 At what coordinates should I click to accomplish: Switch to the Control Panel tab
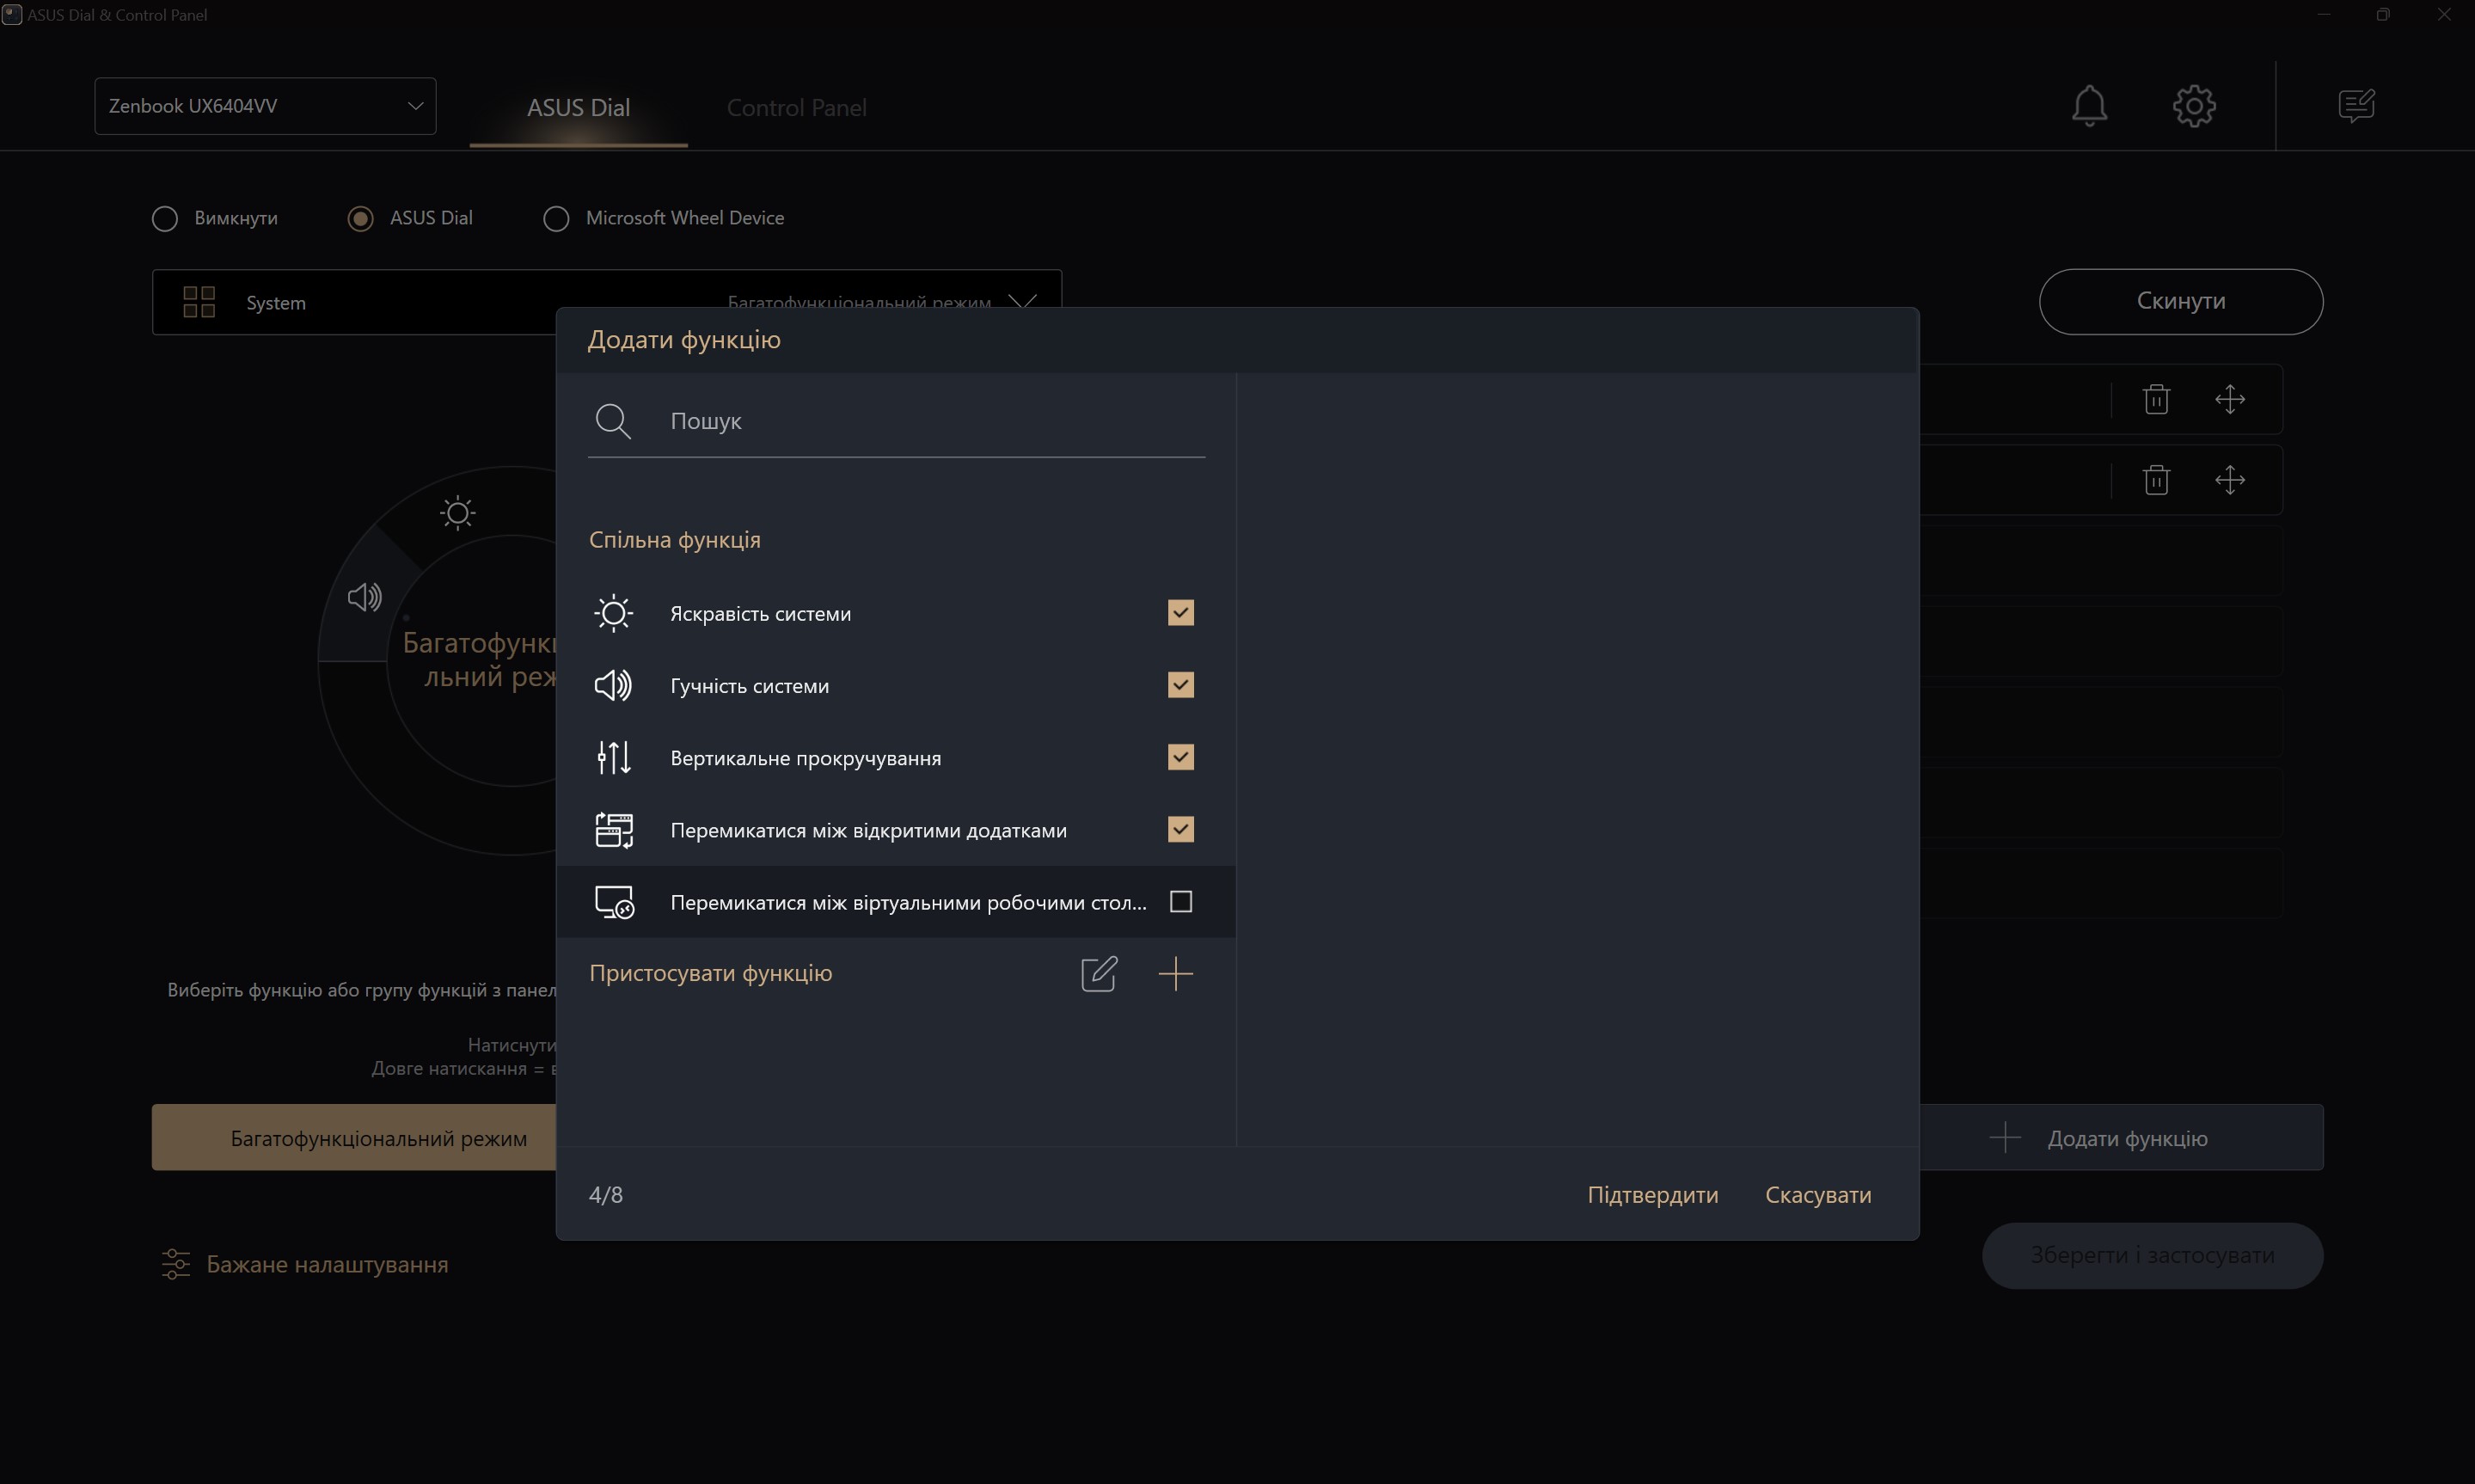(x=796, y=108)
